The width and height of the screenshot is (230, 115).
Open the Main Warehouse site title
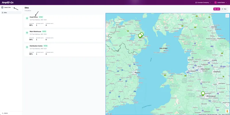[35, 31]
